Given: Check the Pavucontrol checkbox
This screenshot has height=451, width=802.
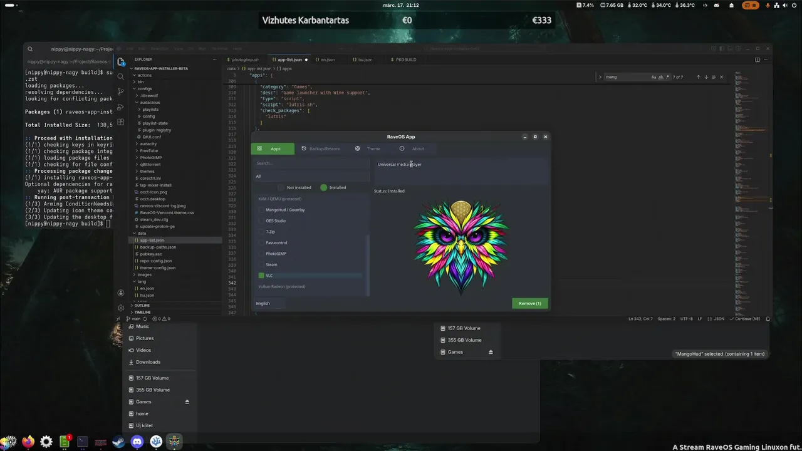Looking at the screenshot, I should 261,242.
